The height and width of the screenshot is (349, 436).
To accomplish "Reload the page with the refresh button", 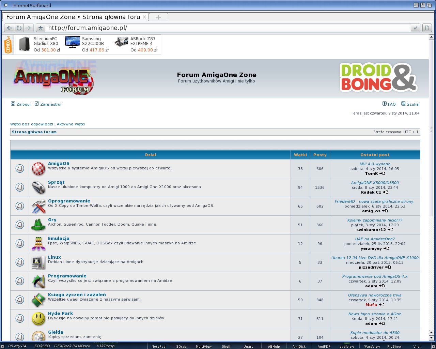I will coord(19,28).
